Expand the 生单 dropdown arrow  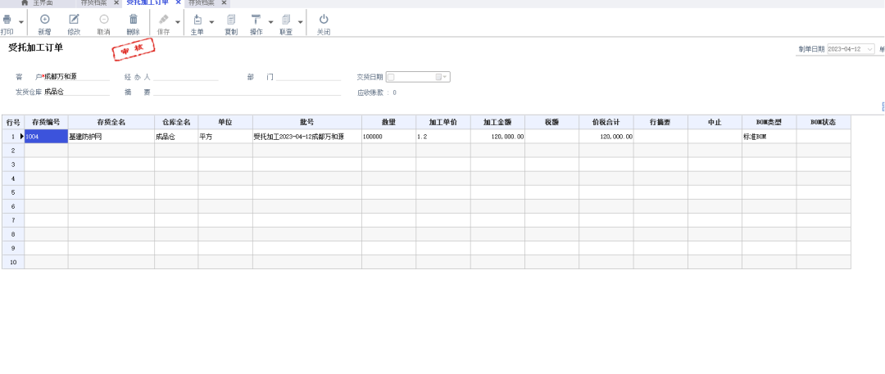[211, 22]
